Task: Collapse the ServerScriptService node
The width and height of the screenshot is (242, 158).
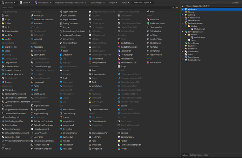Action: 182,32
